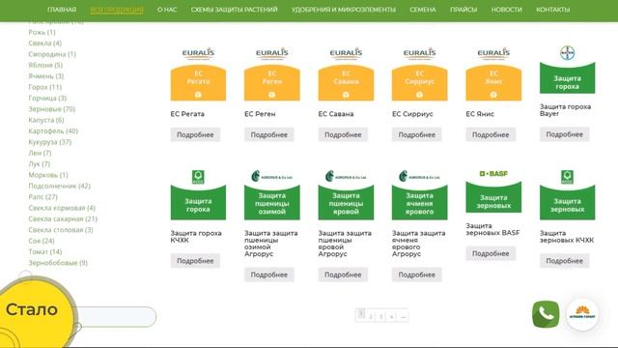Open the ЕС Сирриус product image
Screen dimensions: 618x348
click(420, 73)
